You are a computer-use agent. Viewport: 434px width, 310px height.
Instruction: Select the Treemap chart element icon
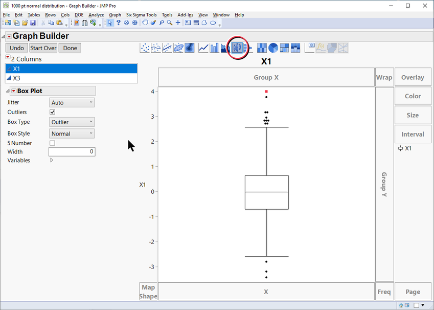284,48
